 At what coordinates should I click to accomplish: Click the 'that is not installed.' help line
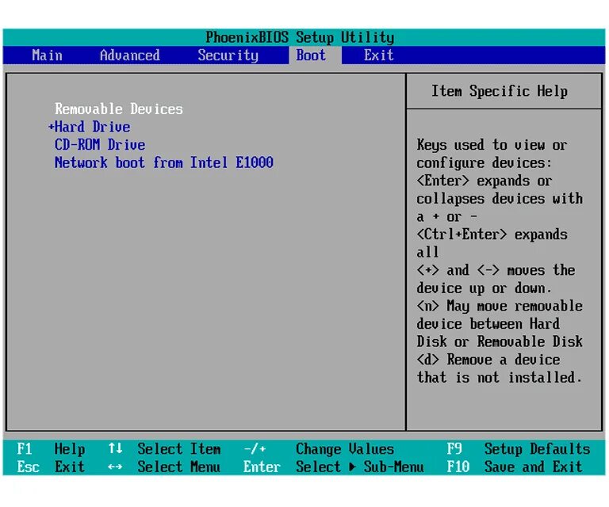point(500,377)
